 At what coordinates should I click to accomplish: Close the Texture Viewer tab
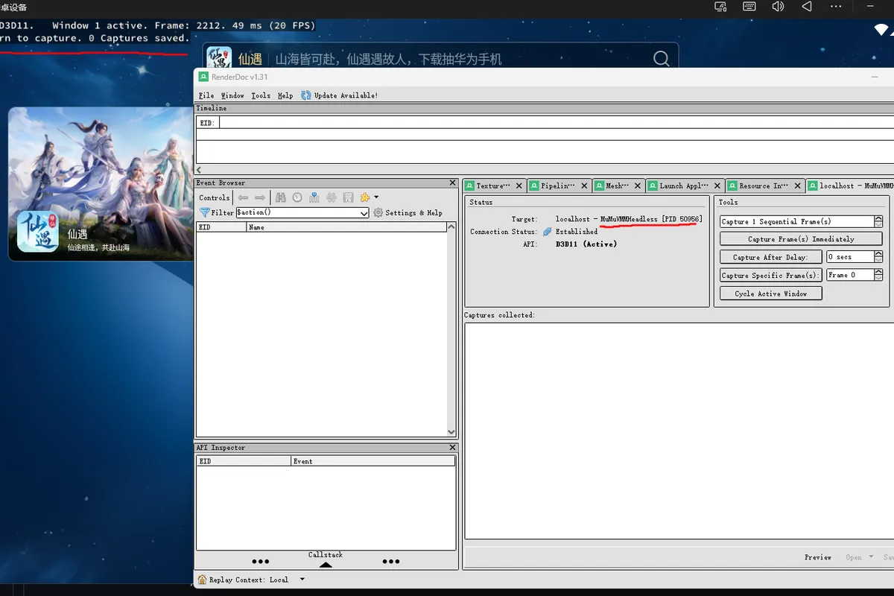[x=519, y=186]
